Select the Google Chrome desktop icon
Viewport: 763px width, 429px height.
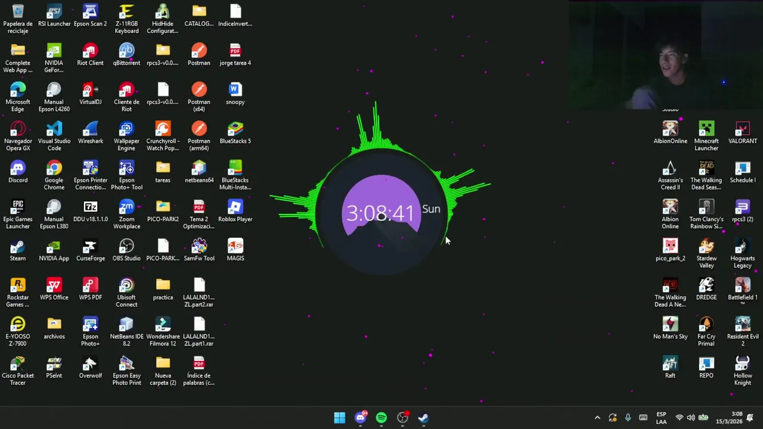(x=54, y=176)
